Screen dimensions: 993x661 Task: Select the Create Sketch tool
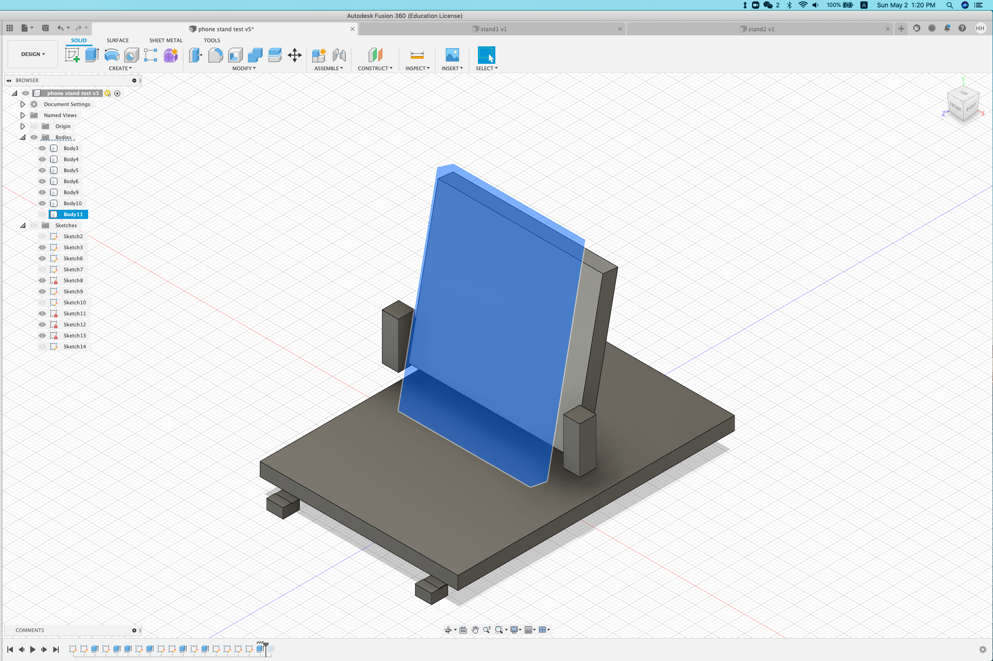click(72, 55)
